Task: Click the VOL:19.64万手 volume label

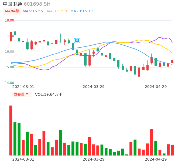Action: point(49,94)
